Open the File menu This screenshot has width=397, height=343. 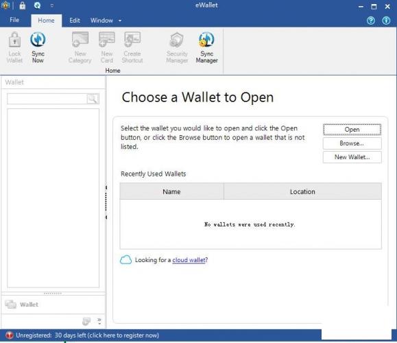tap(14, 20)
